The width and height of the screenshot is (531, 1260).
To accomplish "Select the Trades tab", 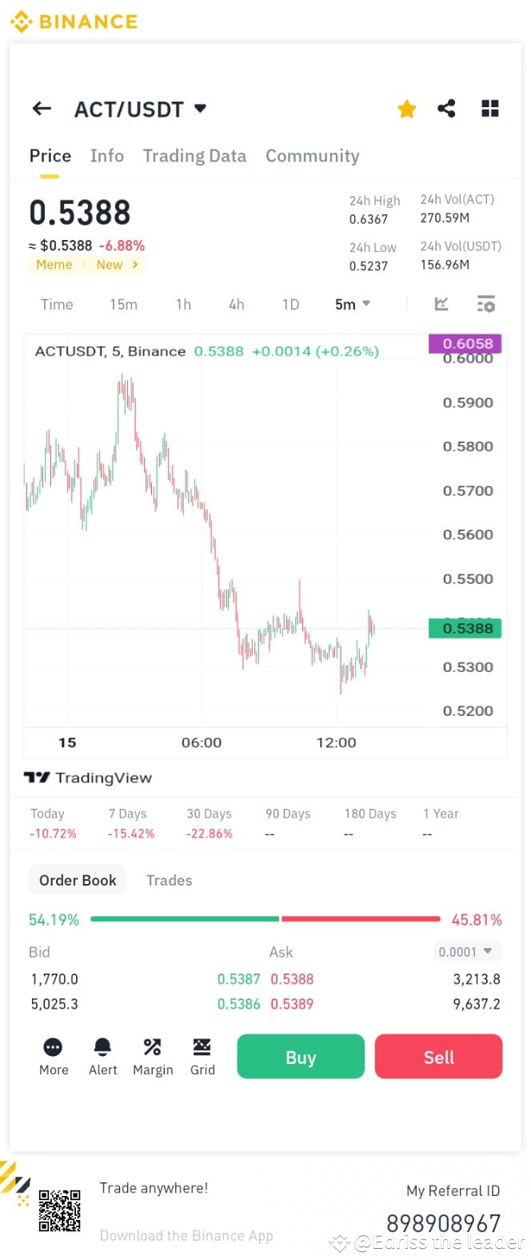I will (169, 880).
